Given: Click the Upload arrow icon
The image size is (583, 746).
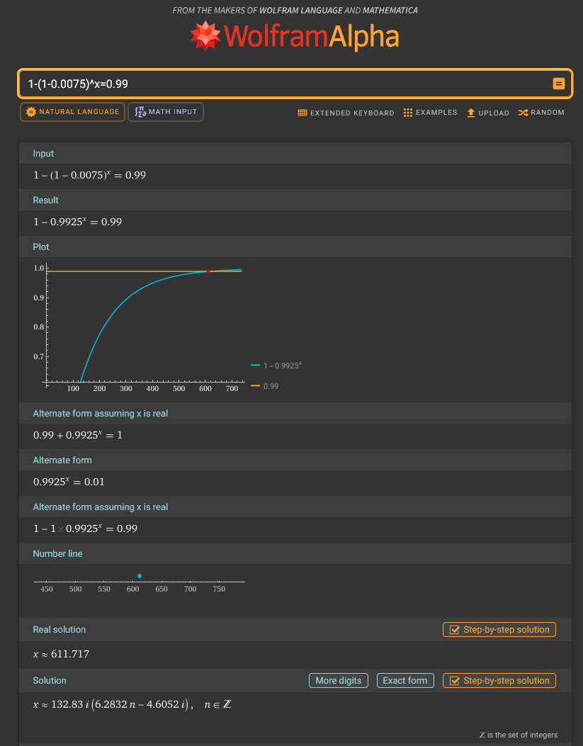Looking at the screenshot, I should [x=471, y=113].
